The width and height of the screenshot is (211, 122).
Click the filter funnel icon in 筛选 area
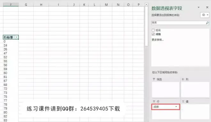(x=154, y=79)
